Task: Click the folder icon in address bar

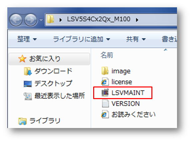Action: (x=51, y=19)
